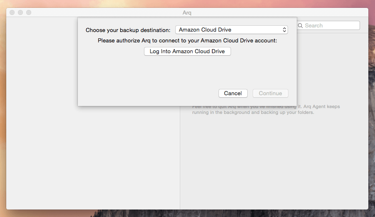The image size is (375, 217).
Task: Click the window's minimize button
Action: pyautogui.click(x=20, y=12)
